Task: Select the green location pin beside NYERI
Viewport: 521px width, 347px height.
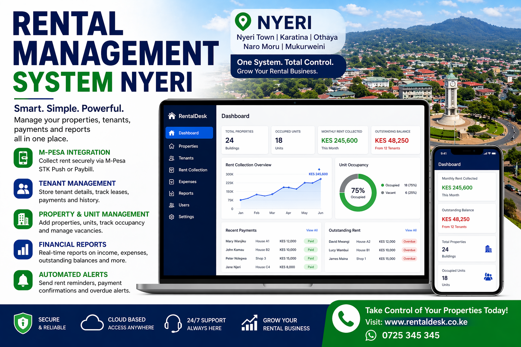Action: click(x=244, y=22)
